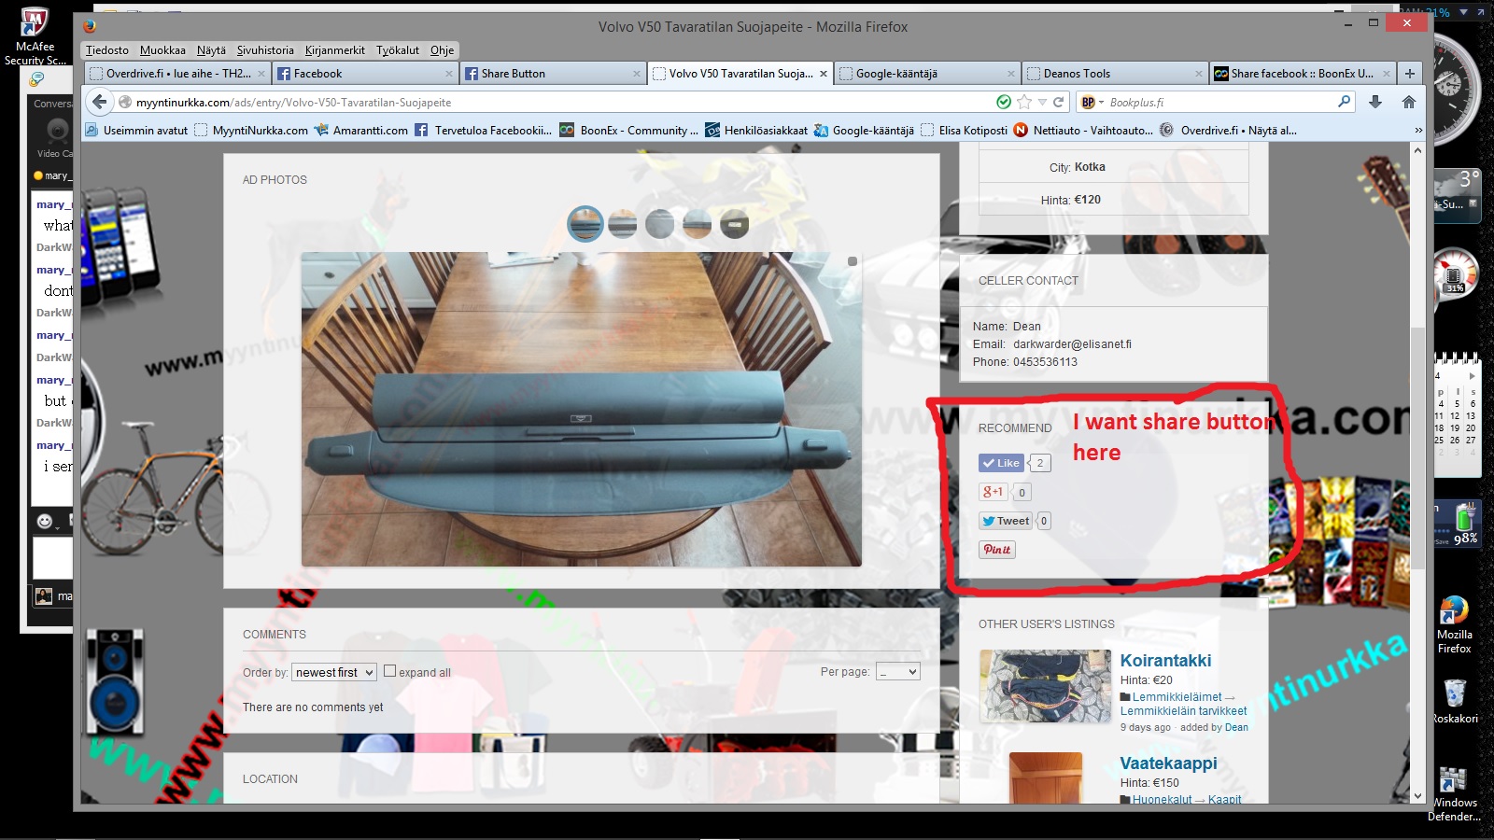Select the first ad photo thumbnail
The width and height of the screenshot is (1494, 840).
585,224
